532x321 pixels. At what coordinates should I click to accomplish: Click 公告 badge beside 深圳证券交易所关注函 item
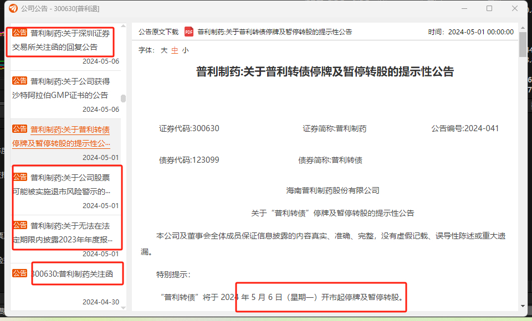pyautogui.click(x=20, y=33)
